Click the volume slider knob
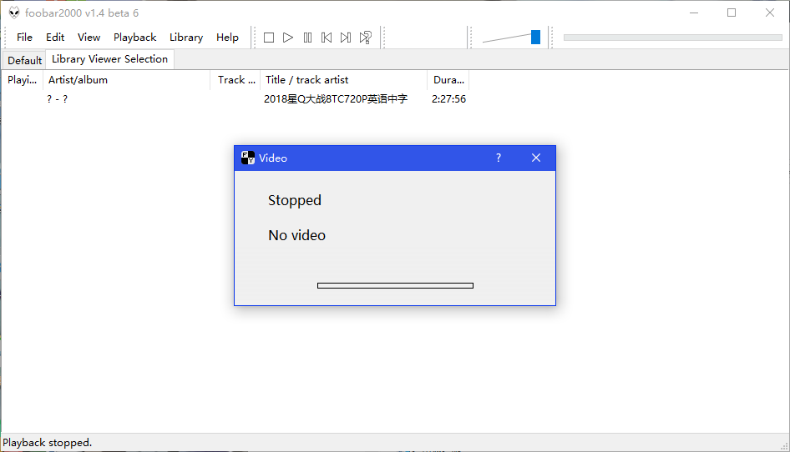This screenshot has width=790, height=452. [x=535, y=38]
